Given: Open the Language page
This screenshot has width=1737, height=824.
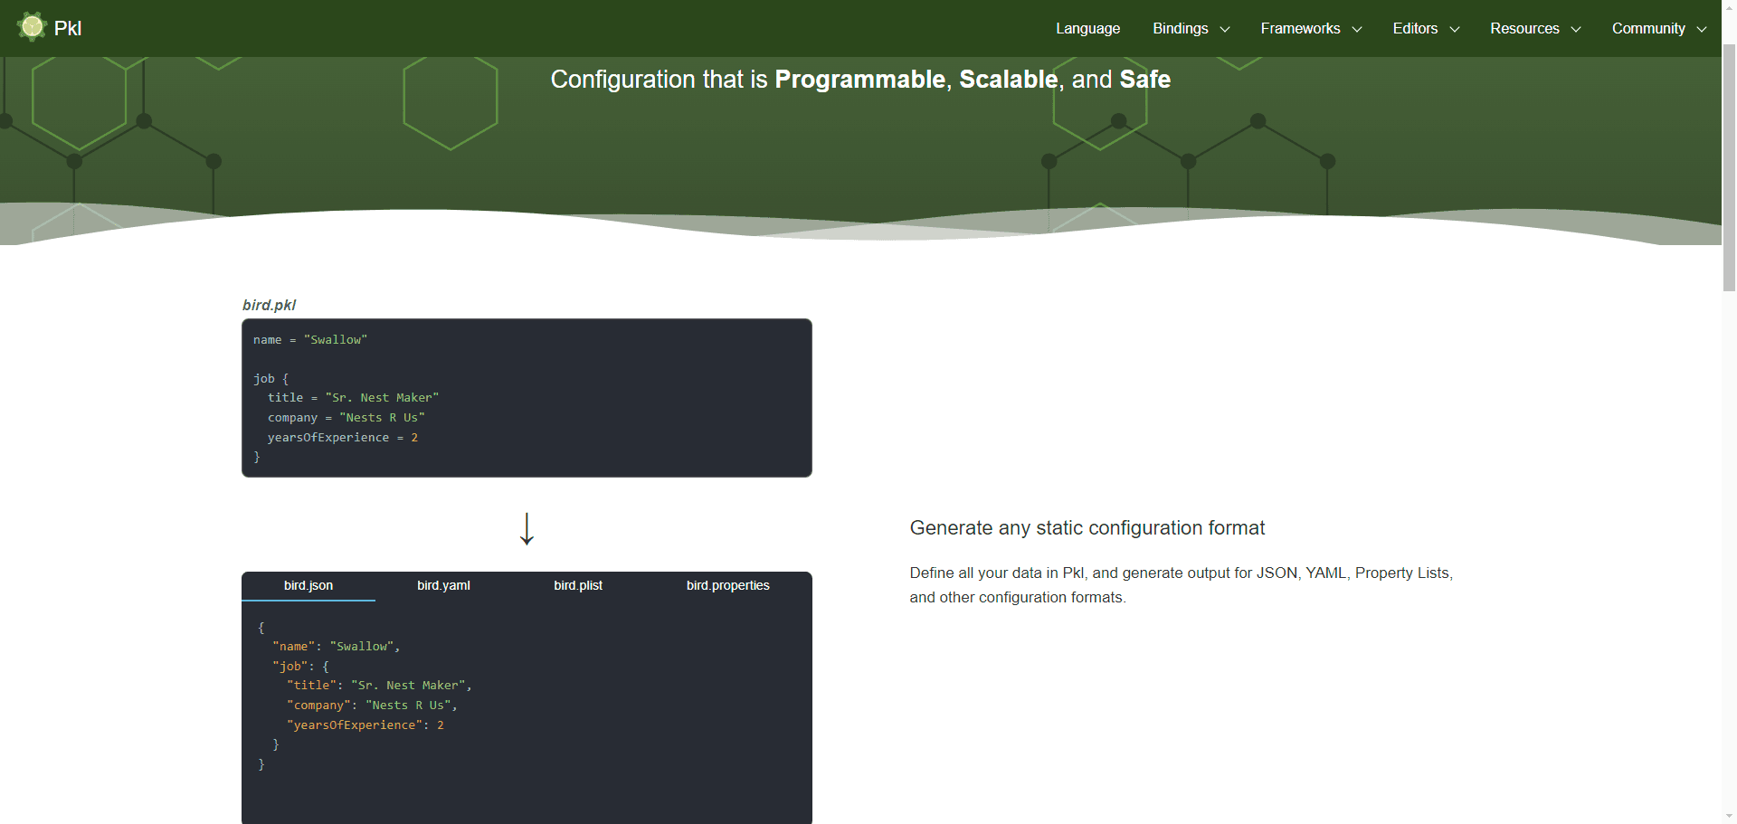Looking at the screenshot, I should click(x=1087, y=28).
